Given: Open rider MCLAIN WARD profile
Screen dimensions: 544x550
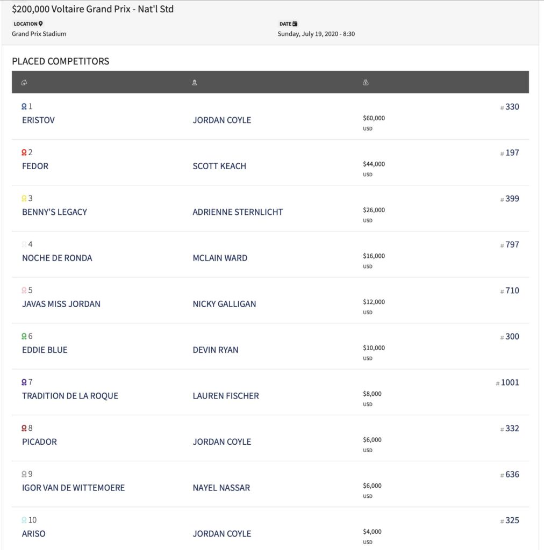Looking at the screenshot, I should pos(220,258).
